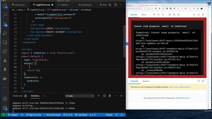
Task: Click Live Share in status bar
Action: (81, 115)
